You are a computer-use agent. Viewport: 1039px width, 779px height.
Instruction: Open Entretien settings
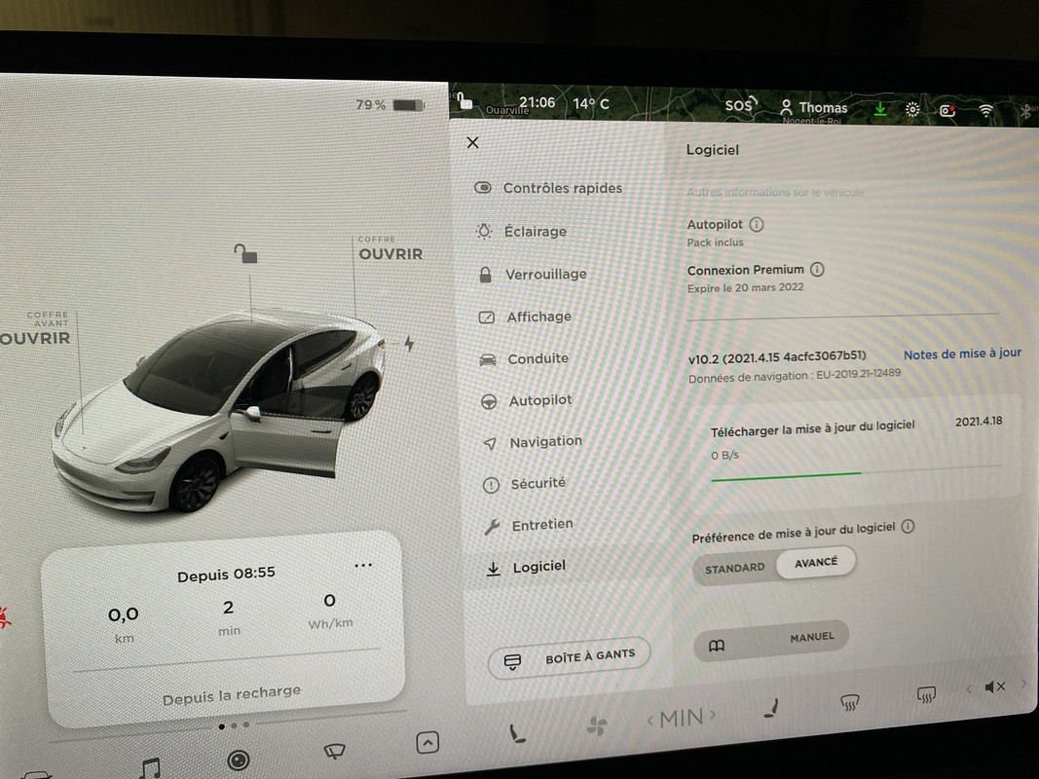coord(528,525)
